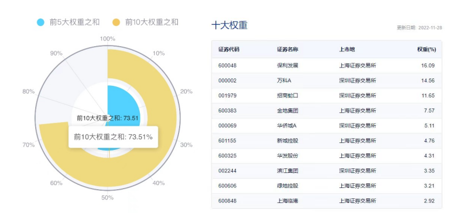465x222 pixels.
Task: Click the 10% axis label on chart
Action: [158, 53]
